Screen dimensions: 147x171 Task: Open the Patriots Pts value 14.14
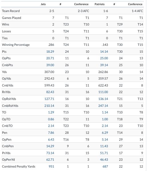pyautogui.click(x=104, y=52)
